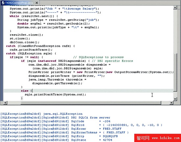Viewport: 181px width, 142px height.
Task: Click the vertical scrollbar thumb
Action: coord(175,72)
